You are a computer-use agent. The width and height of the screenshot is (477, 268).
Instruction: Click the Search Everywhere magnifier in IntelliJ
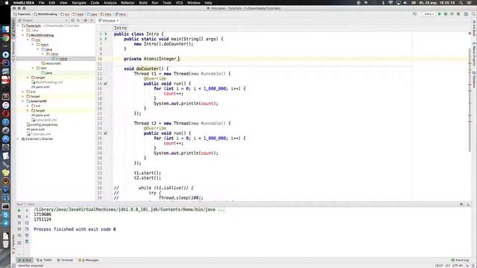pyautogui.click(x=473, y=14)
